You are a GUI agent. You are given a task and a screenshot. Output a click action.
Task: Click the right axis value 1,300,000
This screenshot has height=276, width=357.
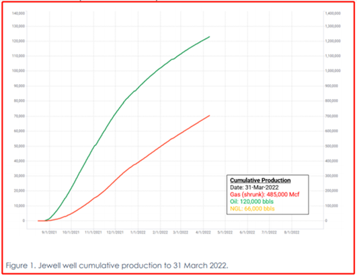[333, 26]
